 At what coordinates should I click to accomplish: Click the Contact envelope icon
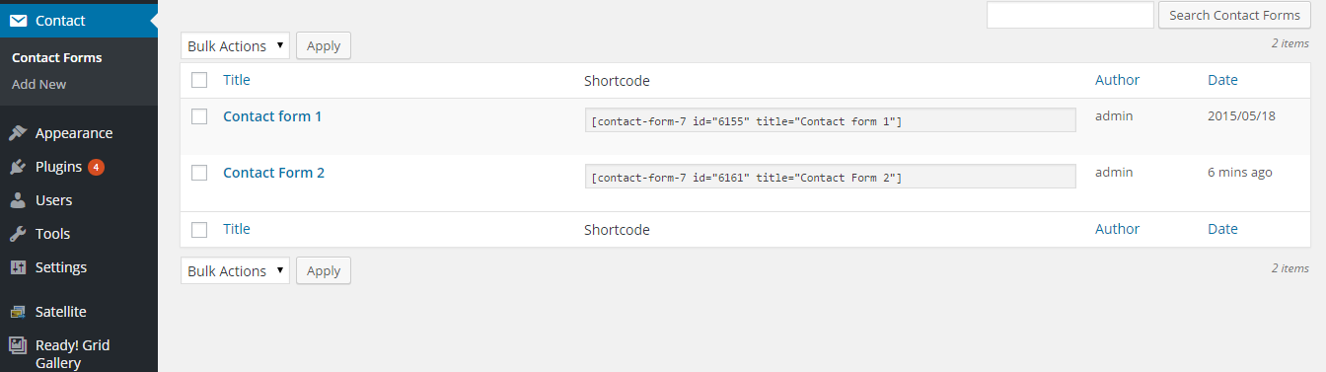(x=18, y=20)
